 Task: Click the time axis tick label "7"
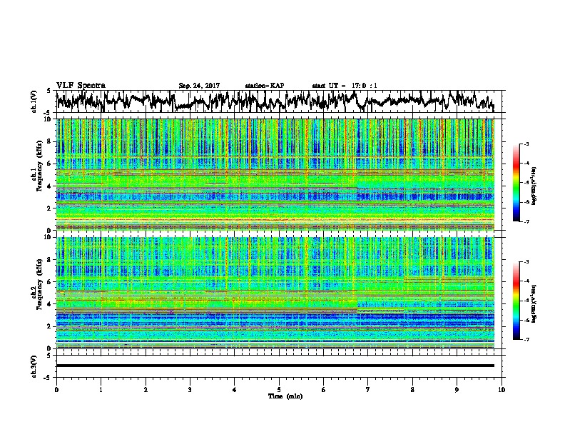point(368,390)
